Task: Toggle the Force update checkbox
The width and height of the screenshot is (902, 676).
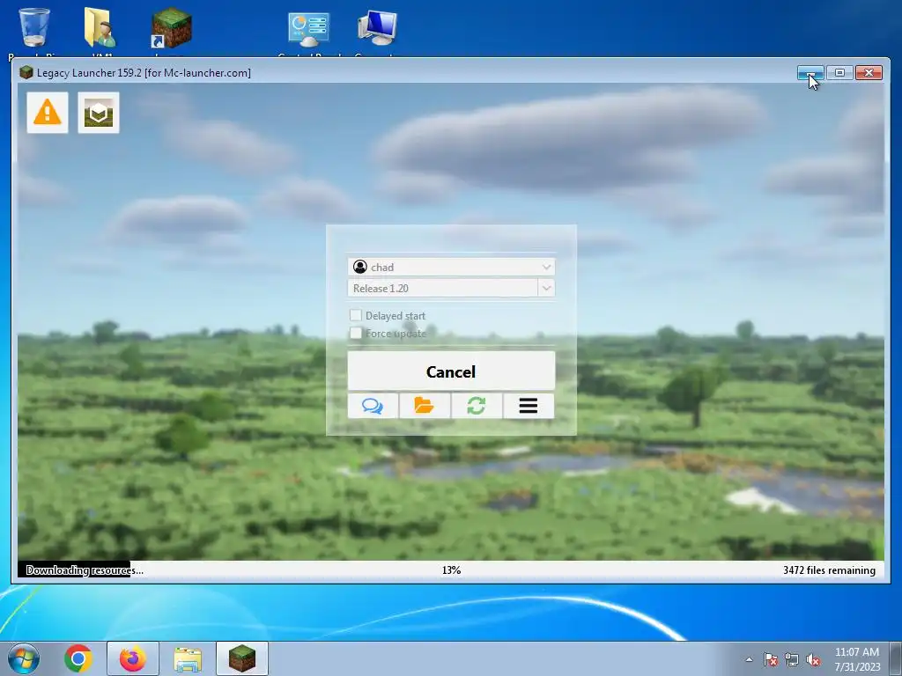Action: point(356,333)
